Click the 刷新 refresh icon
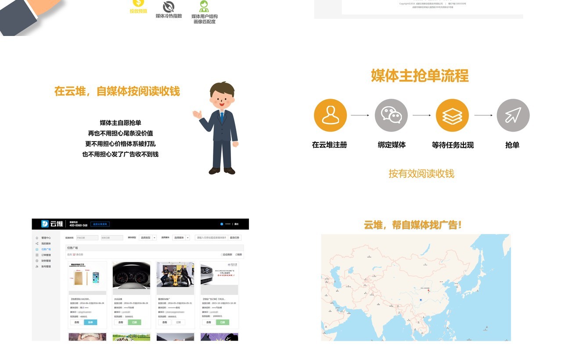 coord(236,254)
